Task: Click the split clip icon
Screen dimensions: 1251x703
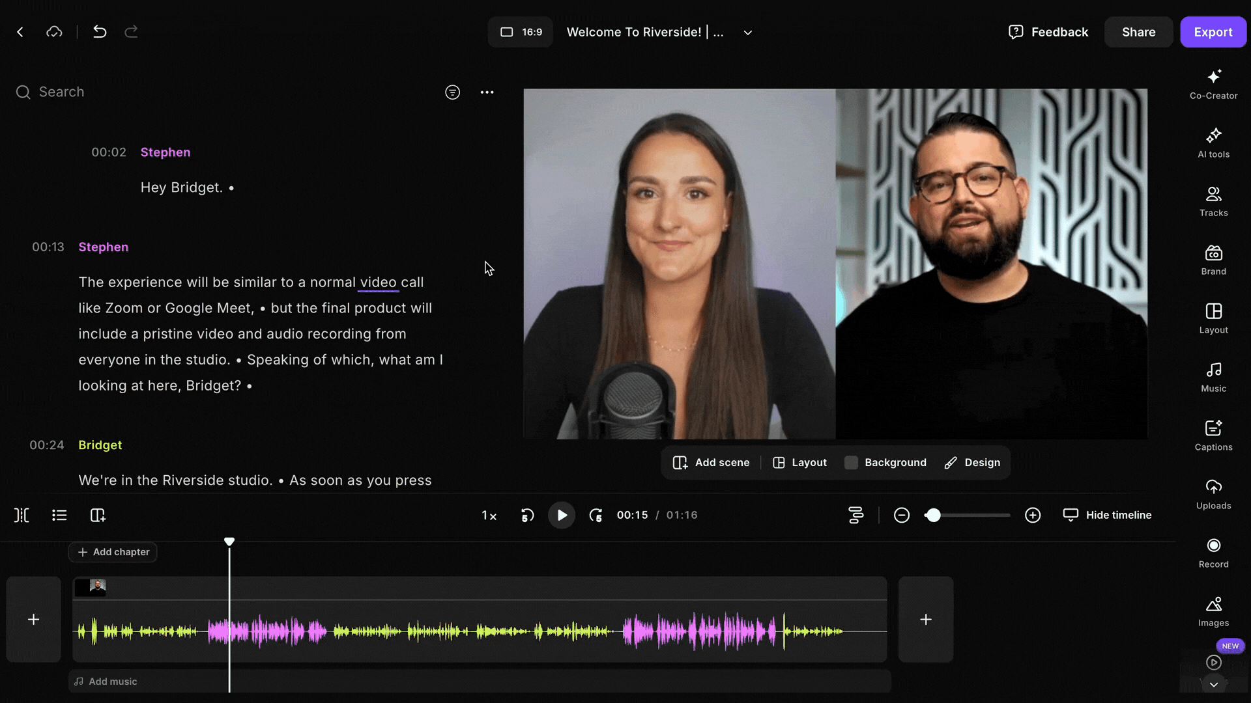Action: pyautogui.click(x=22, y=516)
